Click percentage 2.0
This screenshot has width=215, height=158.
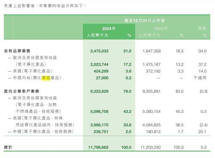click(x=129, y=132)
